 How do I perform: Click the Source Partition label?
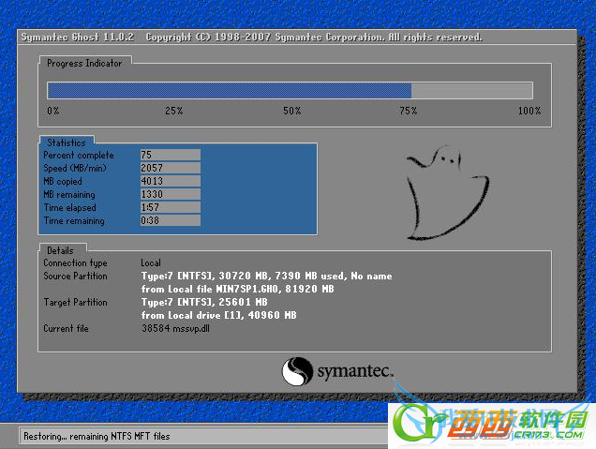75,276
